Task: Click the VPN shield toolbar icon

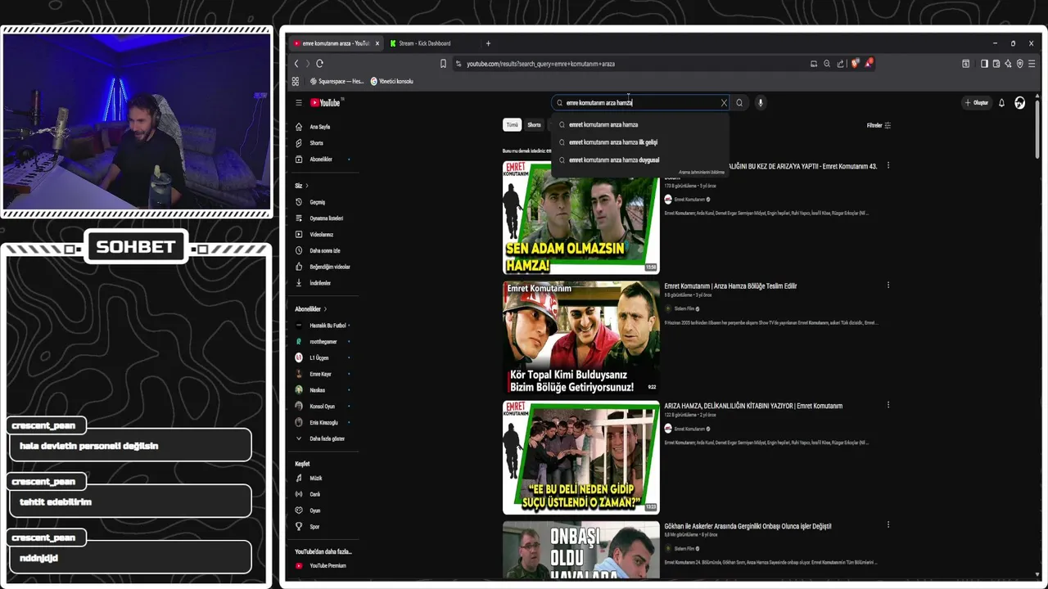Action: [1019, 64]
